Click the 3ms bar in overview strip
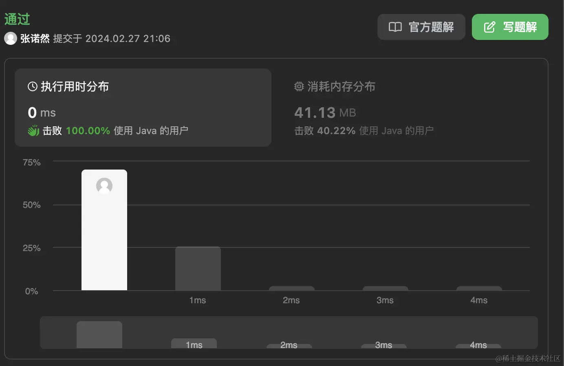This screenshot has height=366, width=564. (x=384, y=346)
